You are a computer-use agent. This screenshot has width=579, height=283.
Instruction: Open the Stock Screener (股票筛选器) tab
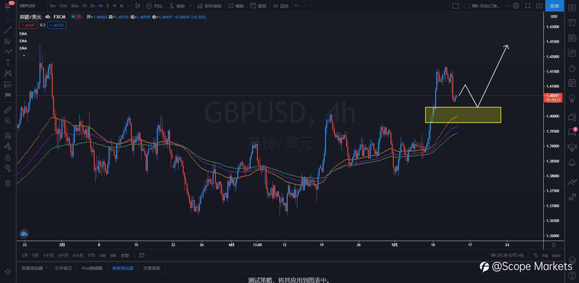(x=32, y=268)
